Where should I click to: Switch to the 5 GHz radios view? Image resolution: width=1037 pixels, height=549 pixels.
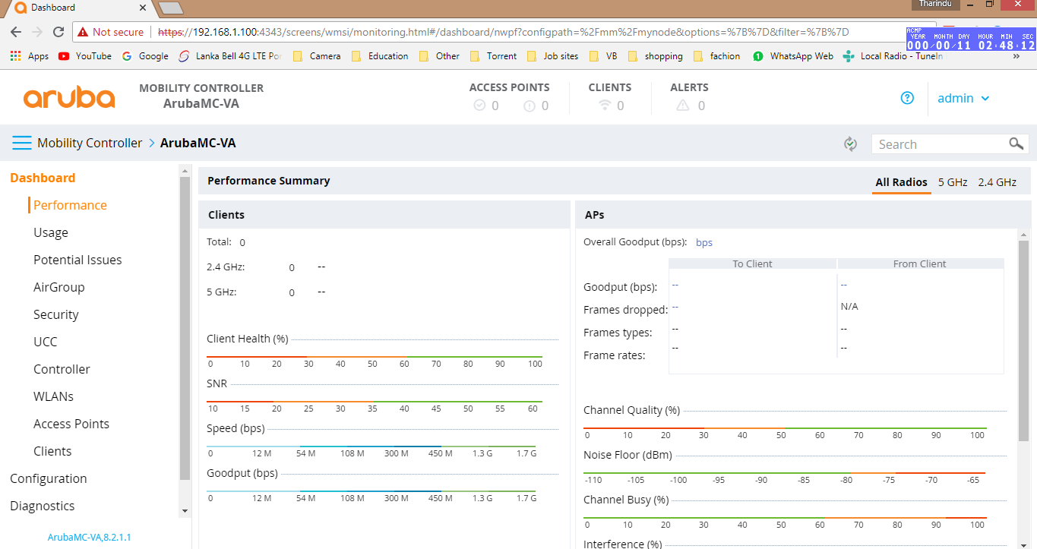(x=953, y=182)
